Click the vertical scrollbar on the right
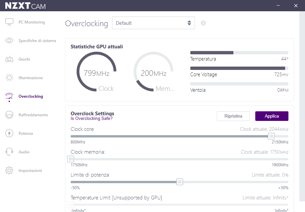This screenshot has height=212, width=305. [302, 106]
